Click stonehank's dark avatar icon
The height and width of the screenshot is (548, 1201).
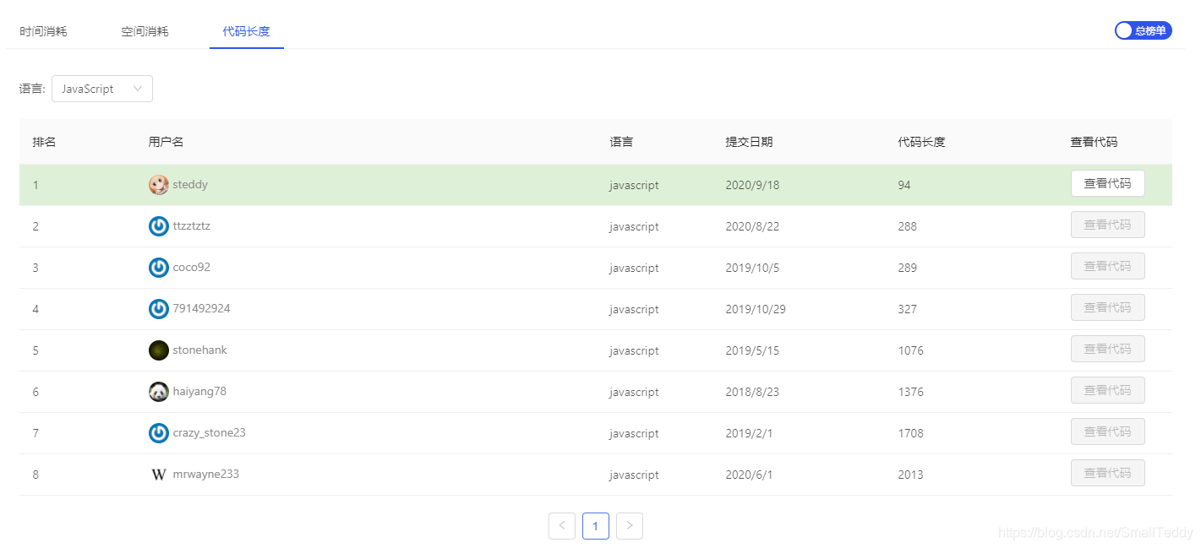click(x=158, y=350)
